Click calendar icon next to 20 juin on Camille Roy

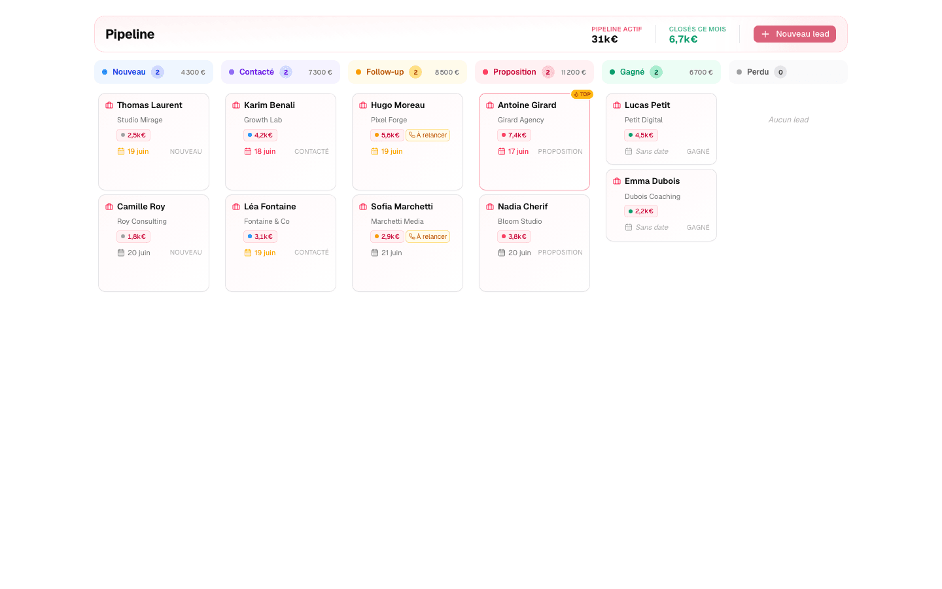pos(121,253)
